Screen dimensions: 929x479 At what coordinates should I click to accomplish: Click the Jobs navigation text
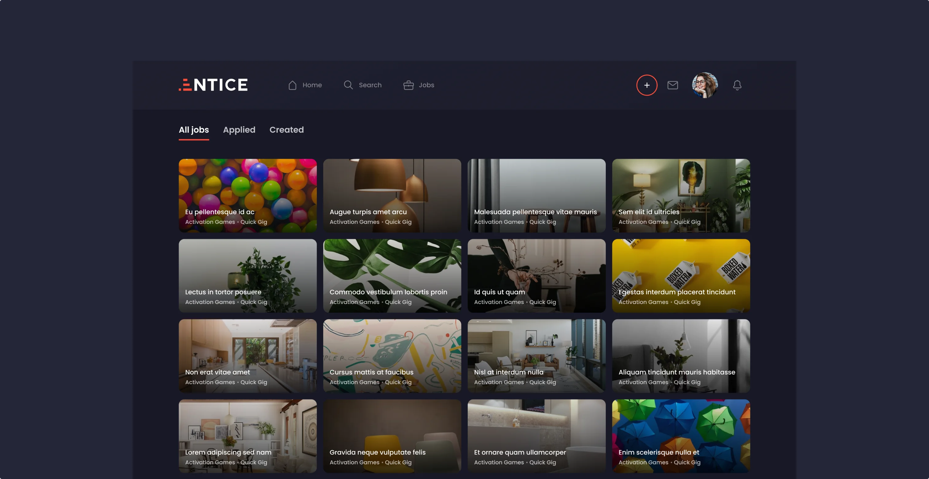[x=426, y=85]
